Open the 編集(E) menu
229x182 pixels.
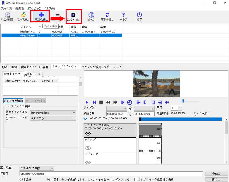(x=20, y=9)
